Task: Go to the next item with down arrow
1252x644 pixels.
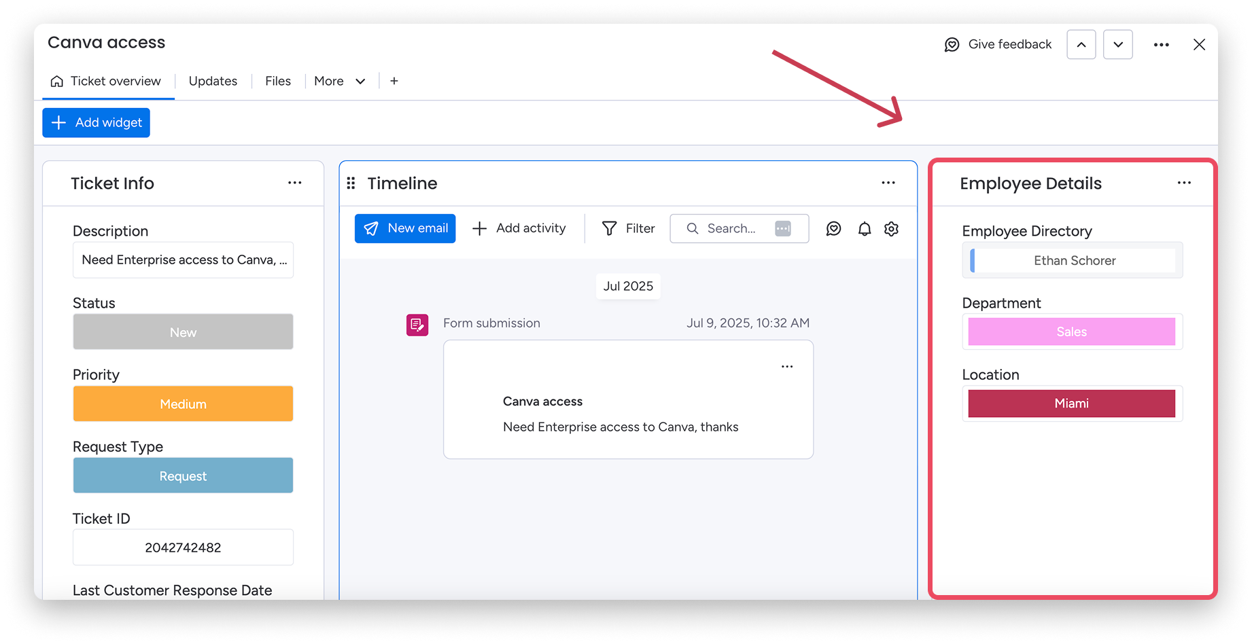Action: (x=1118, y=45)
